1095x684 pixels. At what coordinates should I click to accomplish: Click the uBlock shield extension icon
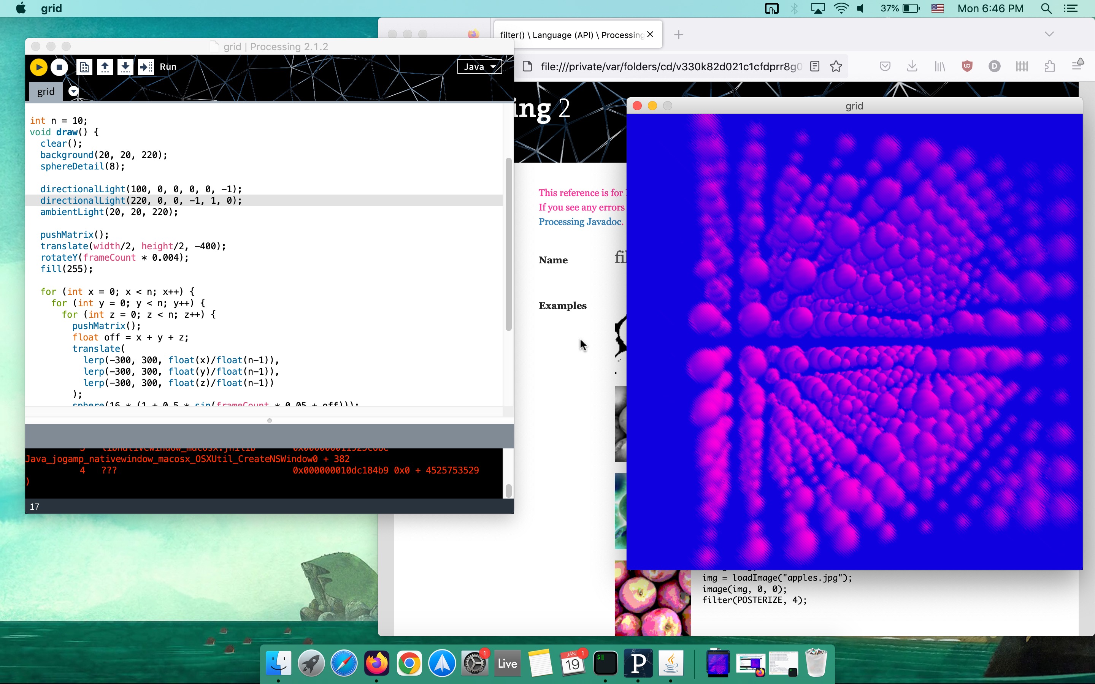tap(967, 66)
